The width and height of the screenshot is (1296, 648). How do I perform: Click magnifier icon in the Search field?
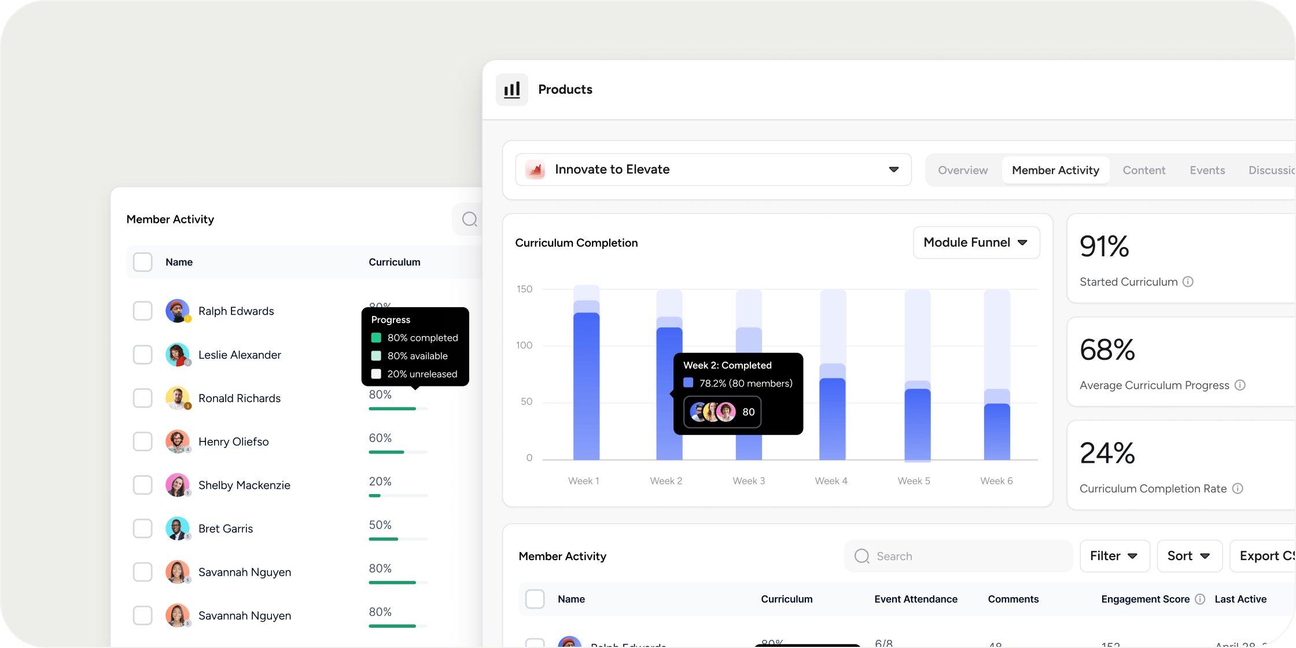tap(861, 556)
